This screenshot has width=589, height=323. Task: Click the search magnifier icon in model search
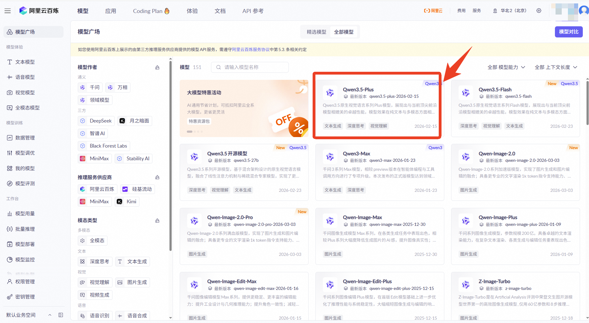pyautogui.click(x=219, y=67)
